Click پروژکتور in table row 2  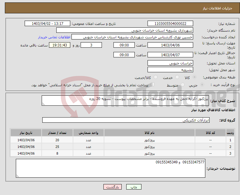pos(149,147)
